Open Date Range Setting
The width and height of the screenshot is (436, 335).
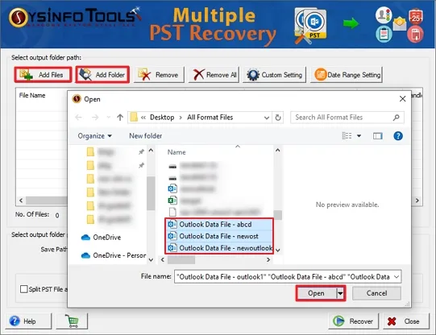click(347, 75)
